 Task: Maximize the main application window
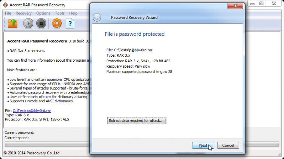261,4
